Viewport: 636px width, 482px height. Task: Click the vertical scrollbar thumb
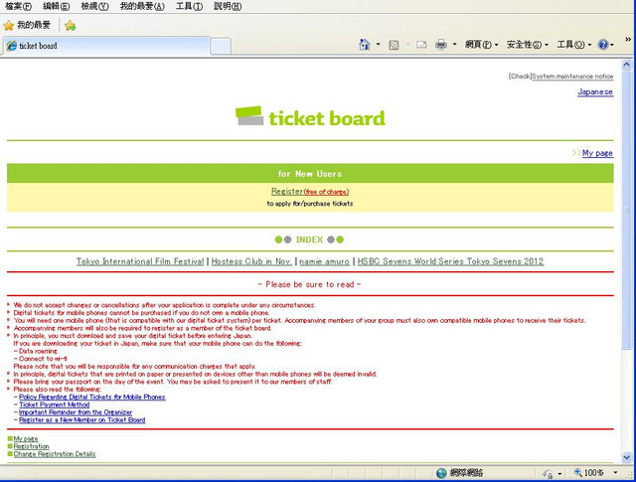[x=627, y=209]
